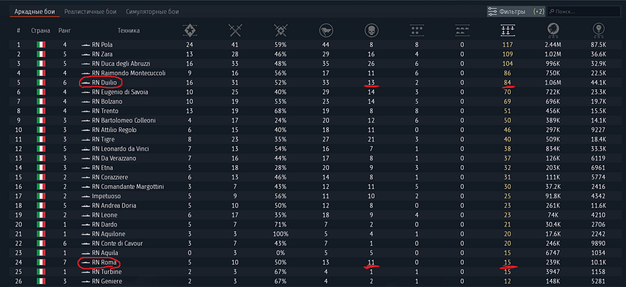Sort by flag respawns column icon
Screen dimensions: 626x287
pyautogui.click(x=326, y=30)
